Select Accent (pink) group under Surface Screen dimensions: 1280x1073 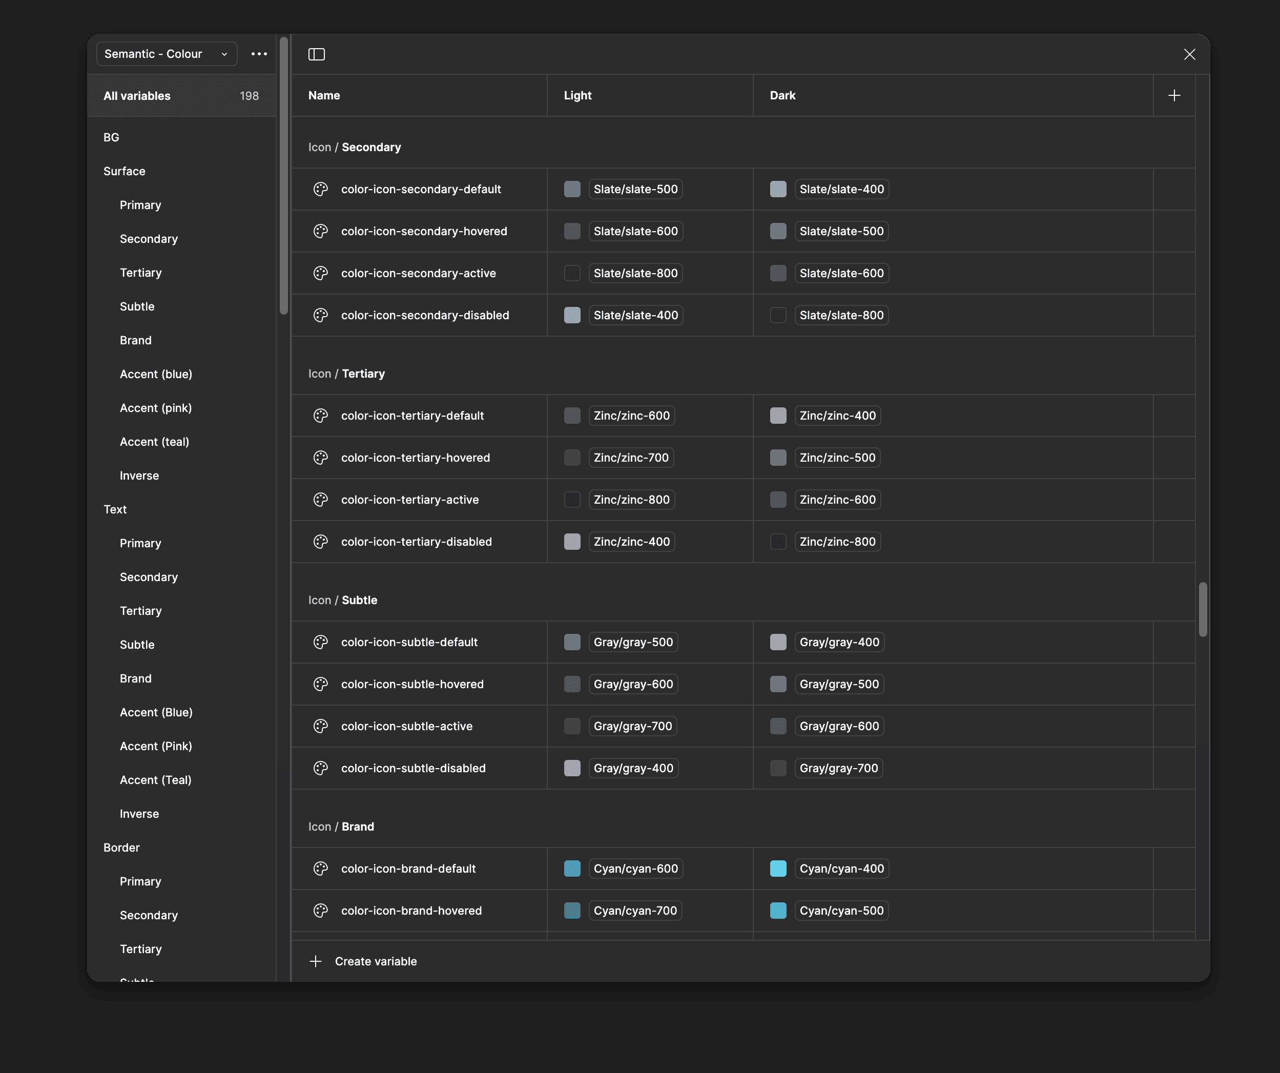coord(155,408)
